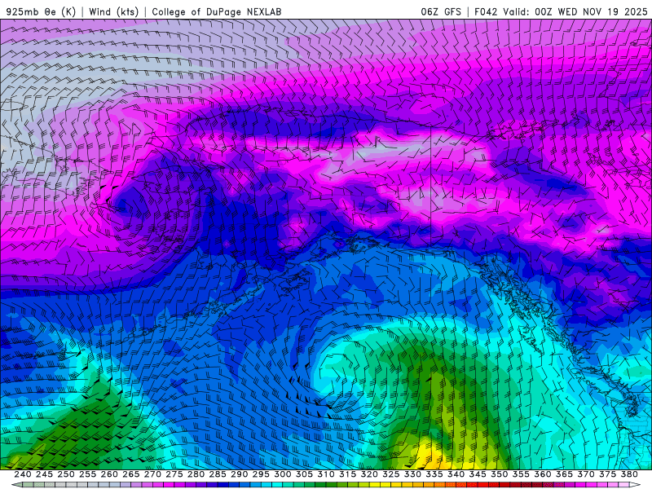Click 'College of DuPage NEXLAB' header text

tap(217, 11)
